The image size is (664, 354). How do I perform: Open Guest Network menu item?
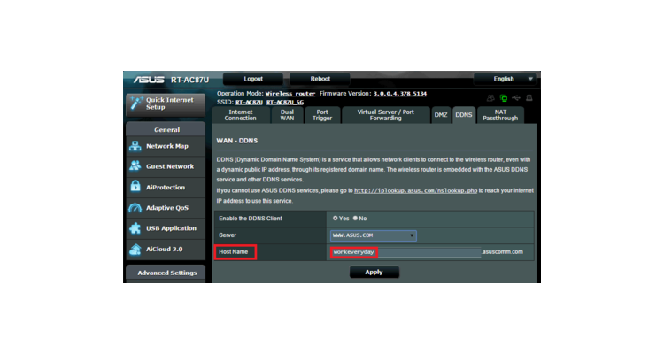click(166, 166)
